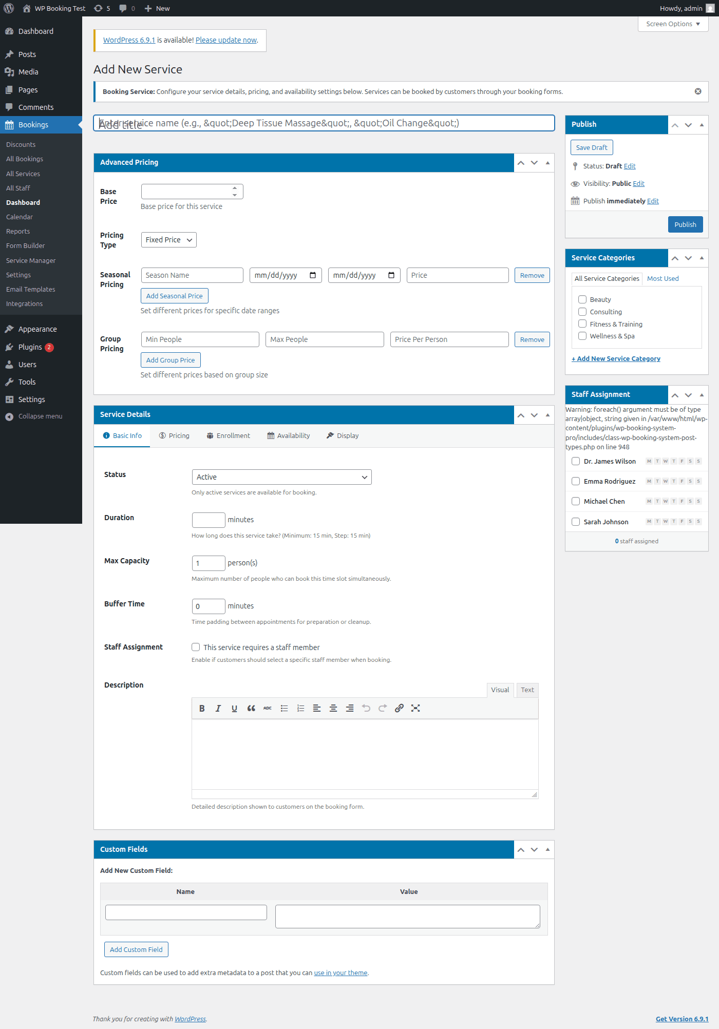Open the Status dropdown showing Active

281,477
